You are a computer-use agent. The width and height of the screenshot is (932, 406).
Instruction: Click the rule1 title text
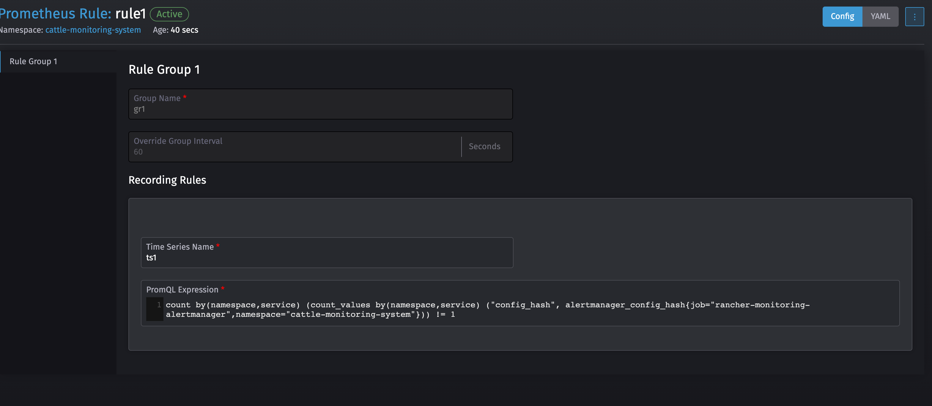coord(130,14)
